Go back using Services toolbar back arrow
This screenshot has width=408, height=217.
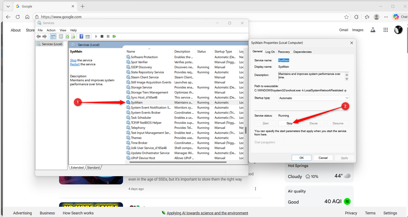tap(38, 36)
